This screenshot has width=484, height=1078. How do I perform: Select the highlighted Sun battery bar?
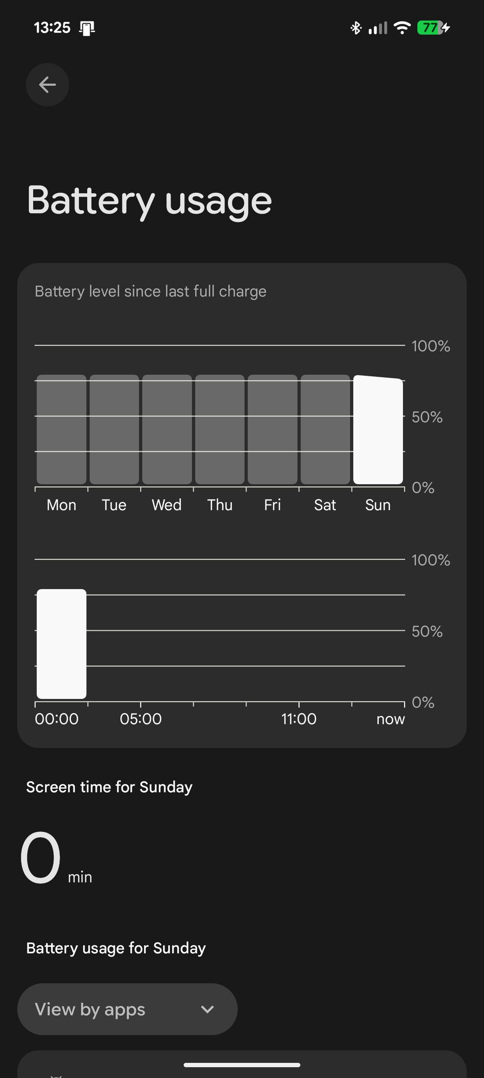[x=378, y=430]
